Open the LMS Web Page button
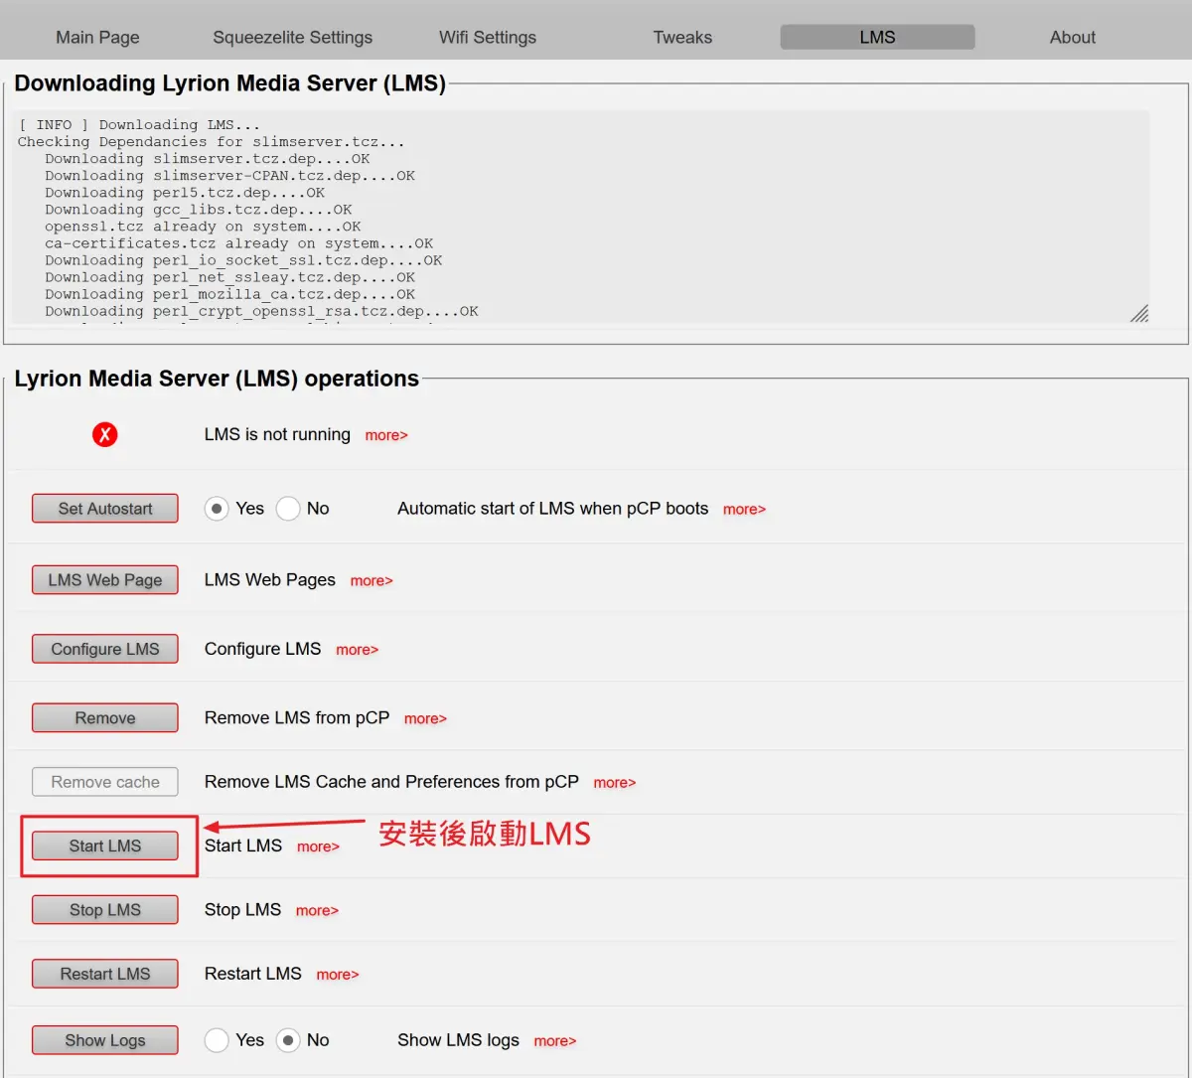1192x1078 pixels. click(x=105, y=580)
